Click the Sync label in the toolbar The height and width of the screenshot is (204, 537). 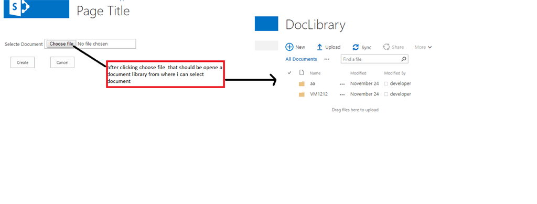367,47
